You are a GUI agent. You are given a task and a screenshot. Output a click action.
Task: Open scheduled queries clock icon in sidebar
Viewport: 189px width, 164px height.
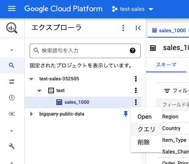[12, 98]
